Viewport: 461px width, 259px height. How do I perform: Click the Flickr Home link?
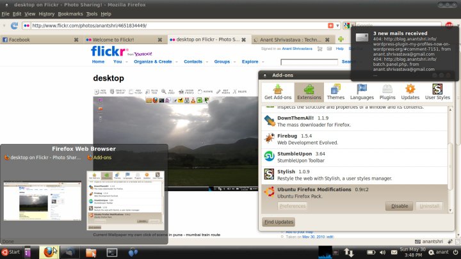tap(98, 62)
